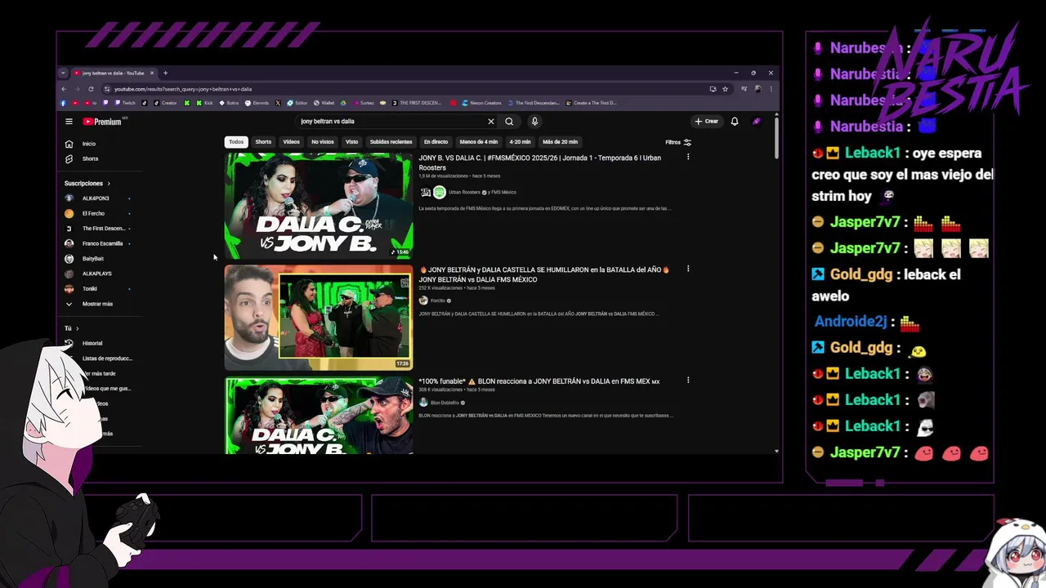Open the tab search dropdown arrow

(63, 73)
